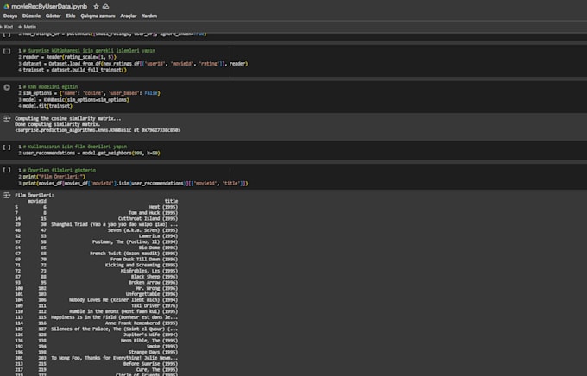Click the 'Seven (a.k.a. Se7en) (1995)' row
The image size is (587, 376).
[x=97, y=230]
